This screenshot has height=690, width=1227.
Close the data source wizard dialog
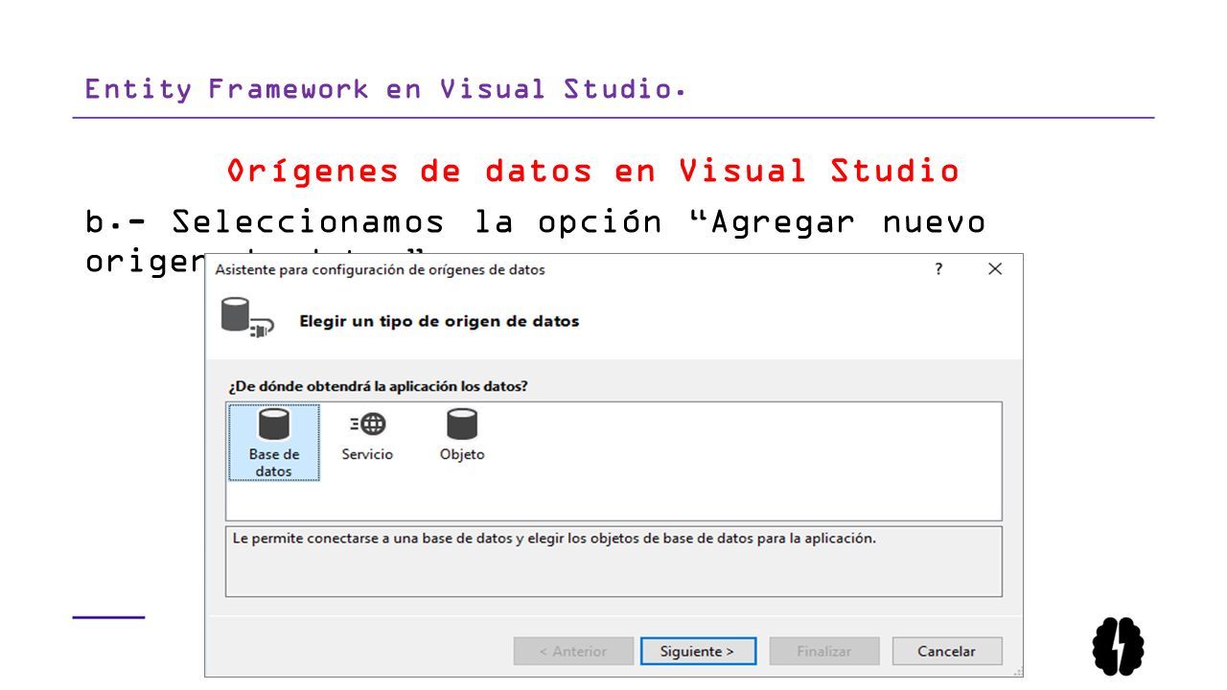pos(995,269)
